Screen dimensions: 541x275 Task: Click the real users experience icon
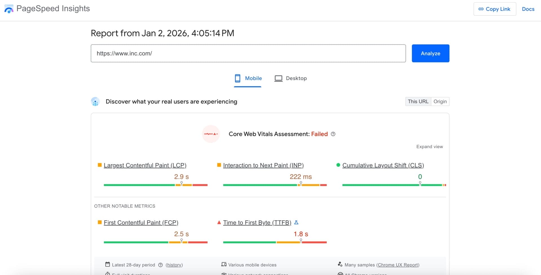(95, 102)
